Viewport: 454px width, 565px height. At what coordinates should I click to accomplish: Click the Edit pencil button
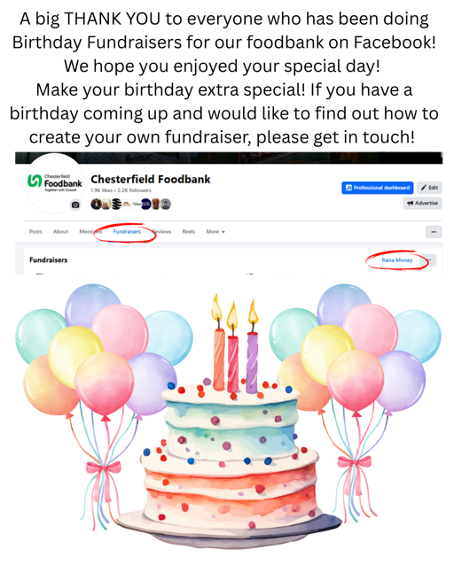coord(429,188)
